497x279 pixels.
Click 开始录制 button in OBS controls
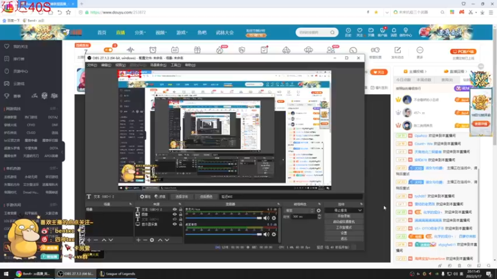(344, 216)
